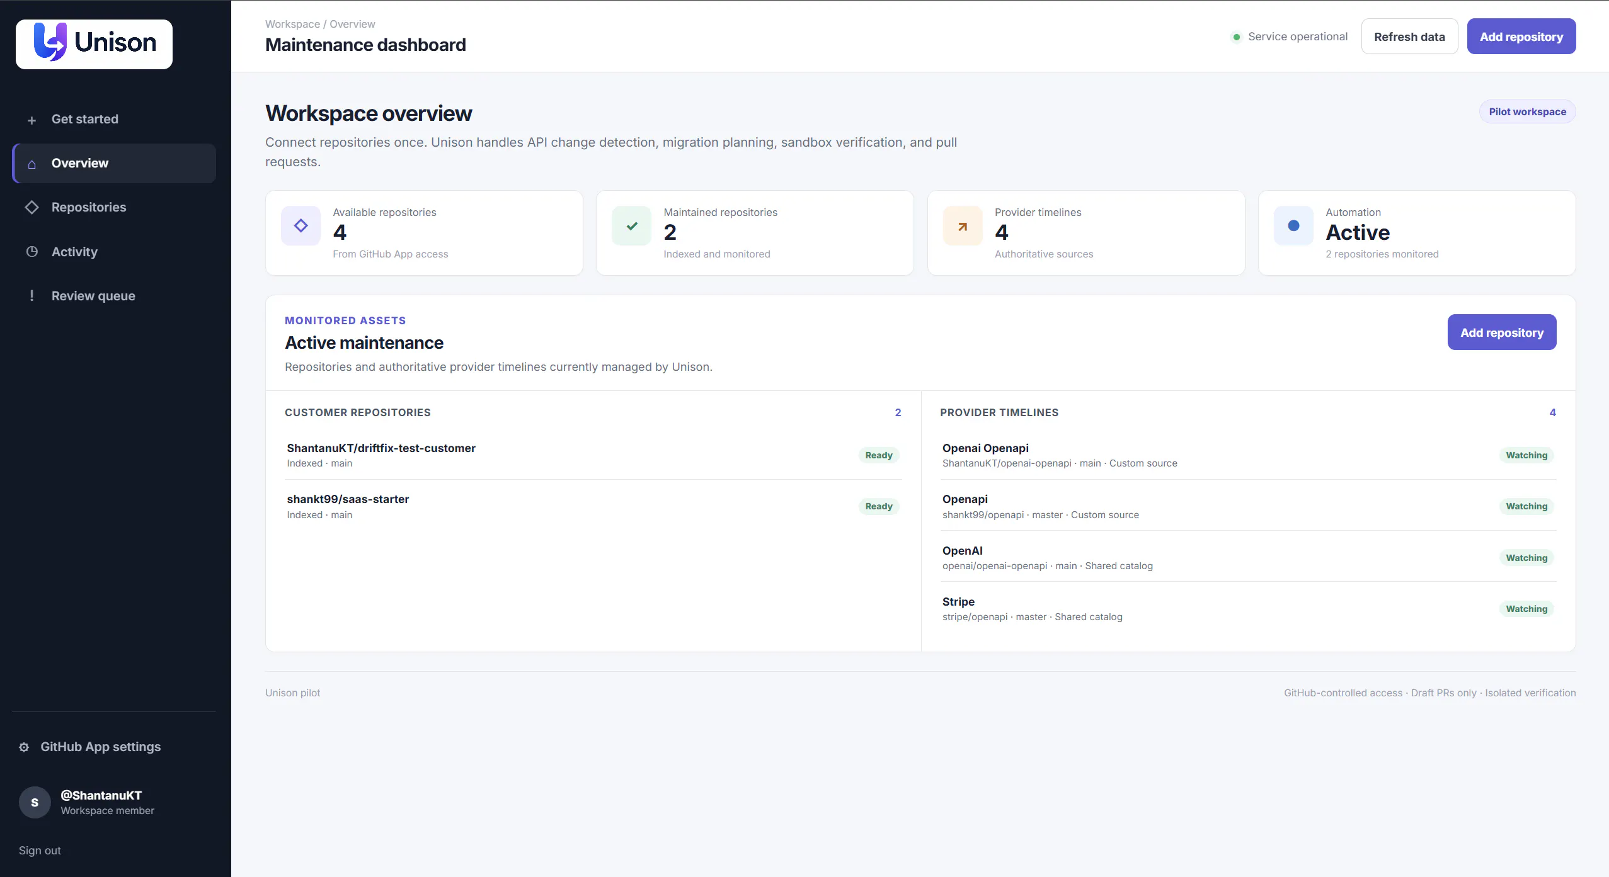
Task: Click the MONITORED ASSETS label
Action: tap(345, 320)
